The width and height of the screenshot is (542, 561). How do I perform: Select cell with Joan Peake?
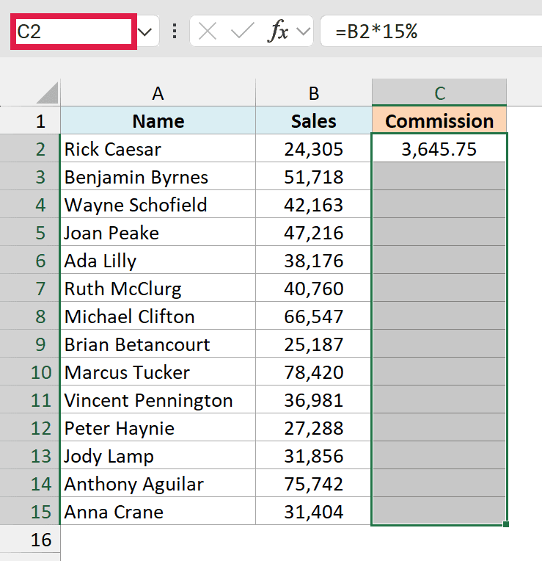158,233
